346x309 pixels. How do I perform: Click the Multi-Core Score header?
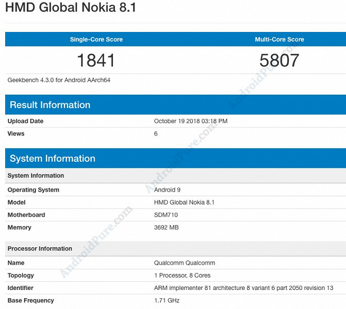click(x=279, y=40)
